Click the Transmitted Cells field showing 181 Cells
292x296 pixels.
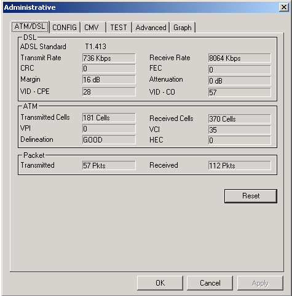[109, 118]
